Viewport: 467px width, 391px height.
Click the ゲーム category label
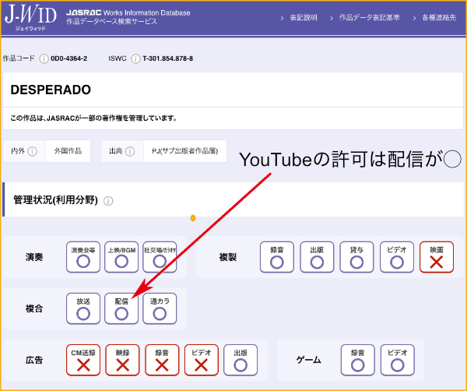point(308,361)
